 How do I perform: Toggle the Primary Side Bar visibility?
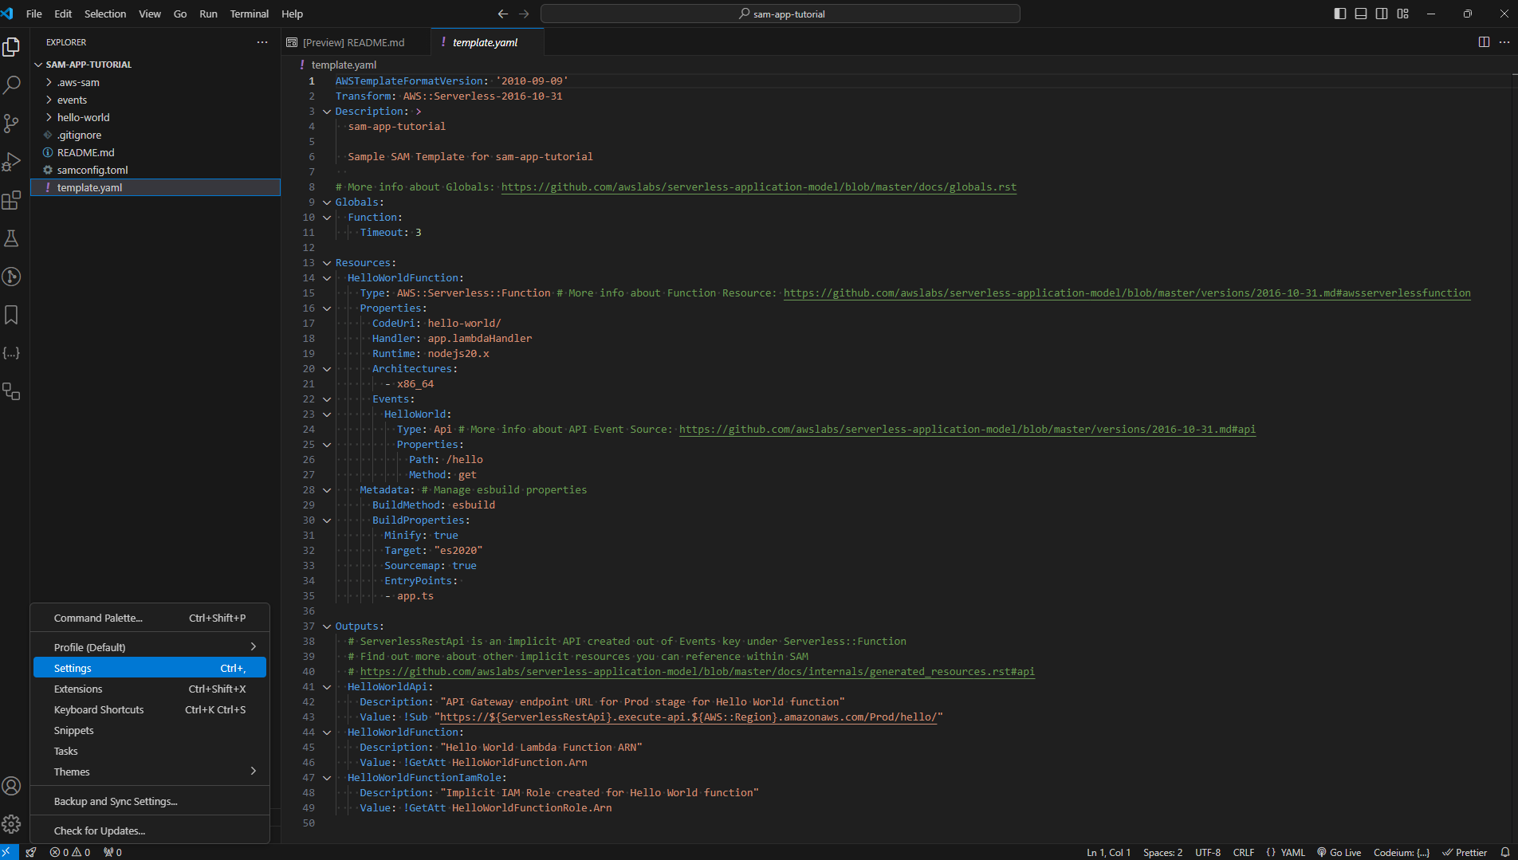point(1340,14)
